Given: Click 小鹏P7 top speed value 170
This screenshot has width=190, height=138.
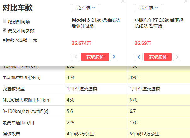Looking at the screenshot, I should pyautogui.click(x=133, y=123).
